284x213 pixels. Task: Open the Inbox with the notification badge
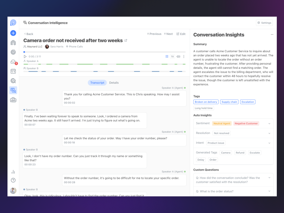click(13, 62)
